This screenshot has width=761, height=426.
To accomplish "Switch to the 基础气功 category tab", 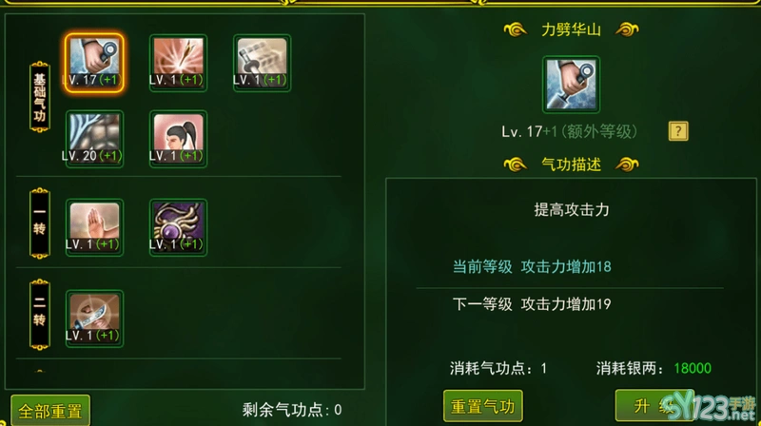I will point(40,97).
